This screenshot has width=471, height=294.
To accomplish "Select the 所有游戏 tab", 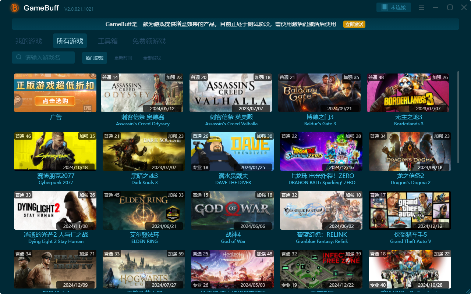I will tap(70, 41).
